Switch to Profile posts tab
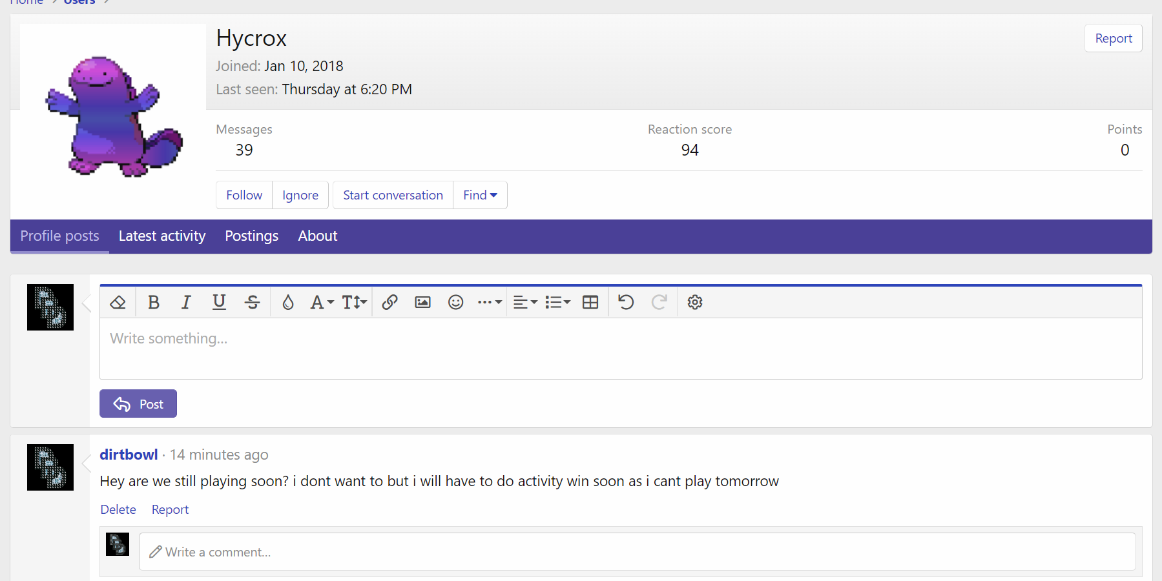Image resolution: width=1162 pixels, height=581 pixels. coord(59,236)
